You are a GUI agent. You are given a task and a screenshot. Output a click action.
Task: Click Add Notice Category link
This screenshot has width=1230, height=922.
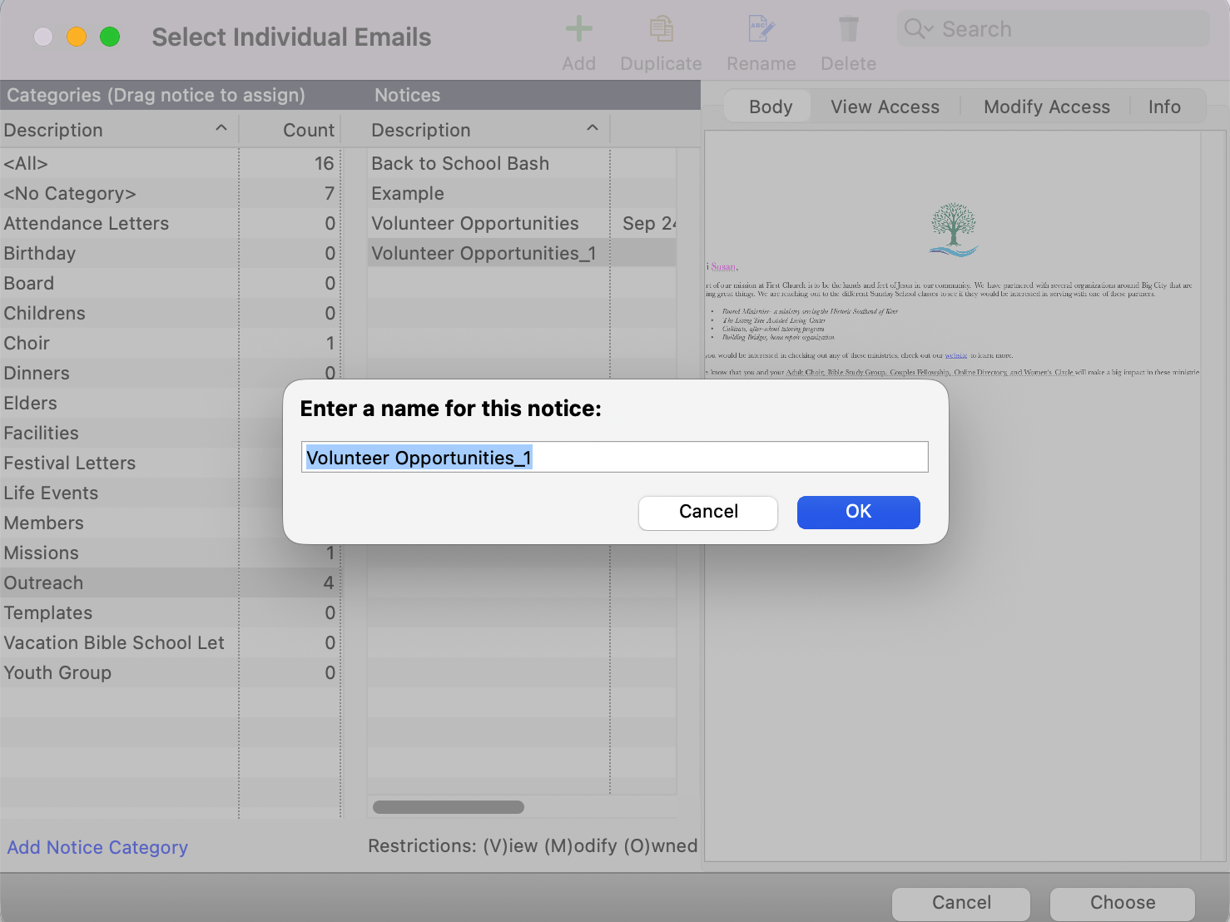coord(97,847)
